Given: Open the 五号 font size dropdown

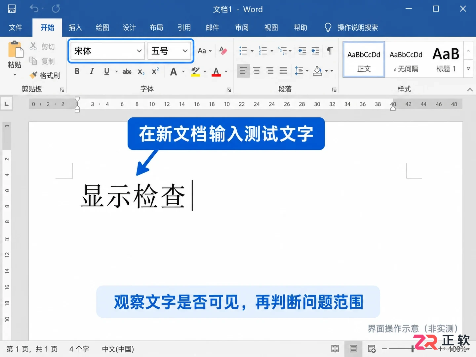Looking at the screenshot, I should [x=185, y=51].
